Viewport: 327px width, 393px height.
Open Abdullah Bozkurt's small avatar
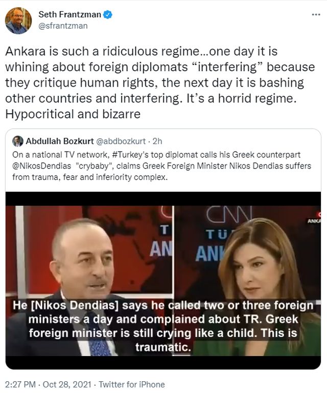tap(18, 141)
